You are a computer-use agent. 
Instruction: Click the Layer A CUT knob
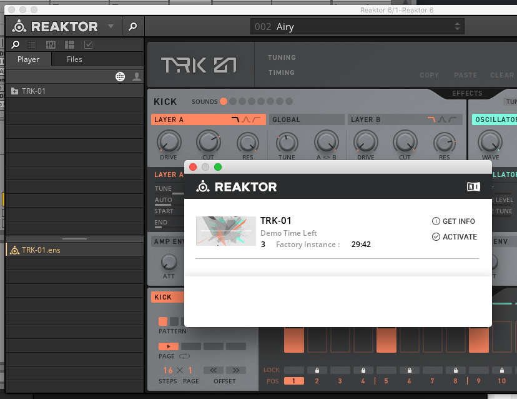(x=209, y=142)
